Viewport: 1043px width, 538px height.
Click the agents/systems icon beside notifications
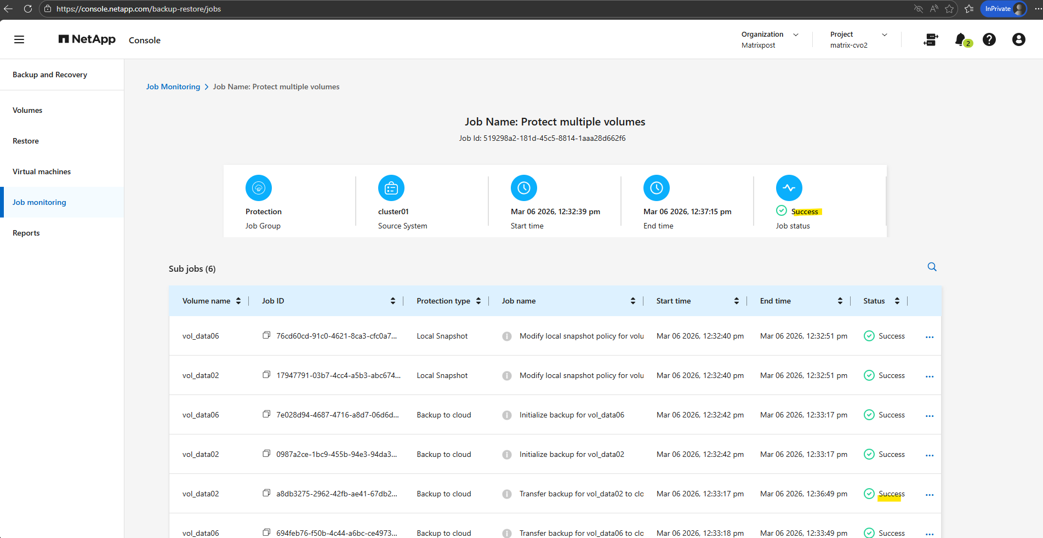[931, 39]
